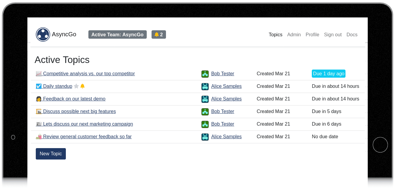Click the AsyncGo logo icon
Viewport: 396px width, 188px height.
point(43,34)
